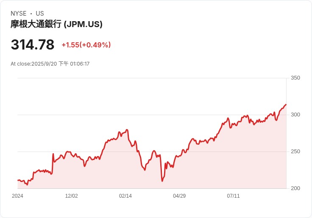The height and width of the screenshot is (218, 312).
Task: Click the 2024 x-axis date label
Action: point(17,196)
